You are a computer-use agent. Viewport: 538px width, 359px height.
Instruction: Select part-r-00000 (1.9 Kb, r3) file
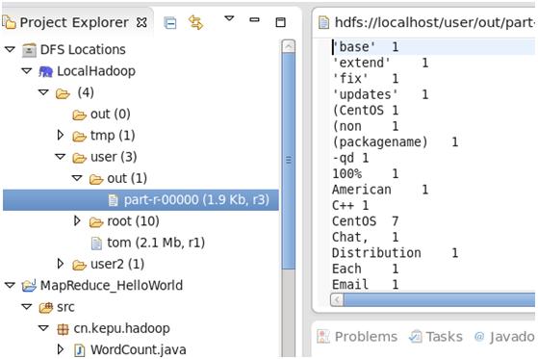141,200
